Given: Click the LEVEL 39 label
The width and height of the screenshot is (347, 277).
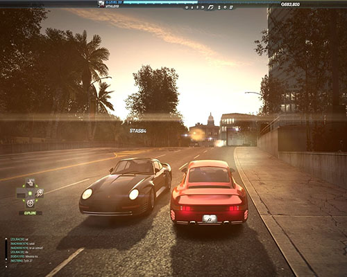Looking at the screenshot, I should [x=114, y=2].
